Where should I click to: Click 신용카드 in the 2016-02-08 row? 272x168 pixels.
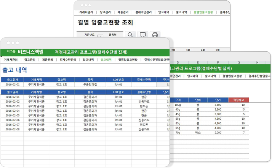(144, 129)
